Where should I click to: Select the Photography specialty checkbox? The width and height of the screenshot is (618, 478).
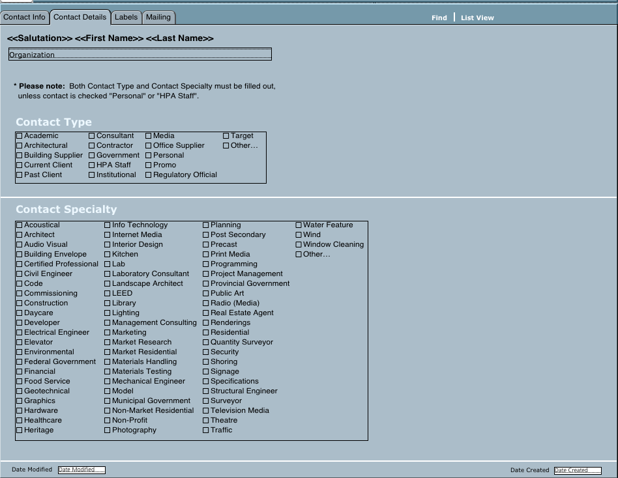coord(108,430)
